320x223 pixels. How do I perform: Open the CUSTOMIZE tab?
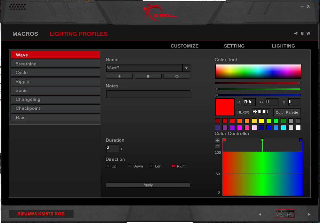click(185, 46)
